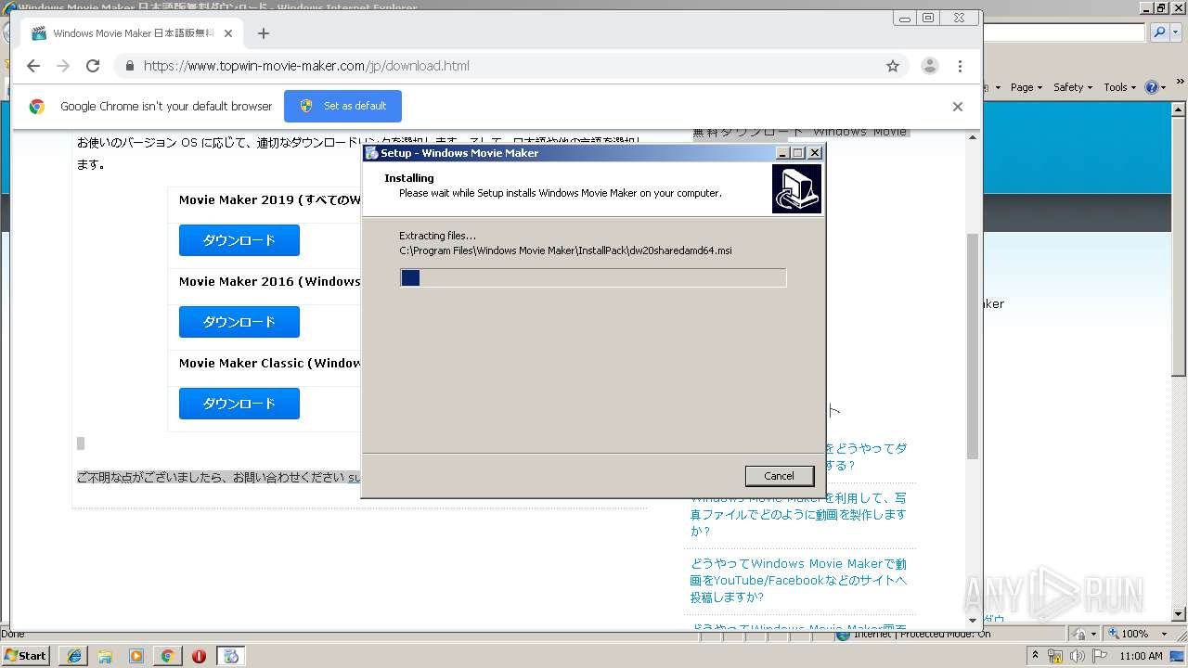Expand the IE search provider dropdown
This screenshot has height=668, width=1188.
tap(1174, 32)
